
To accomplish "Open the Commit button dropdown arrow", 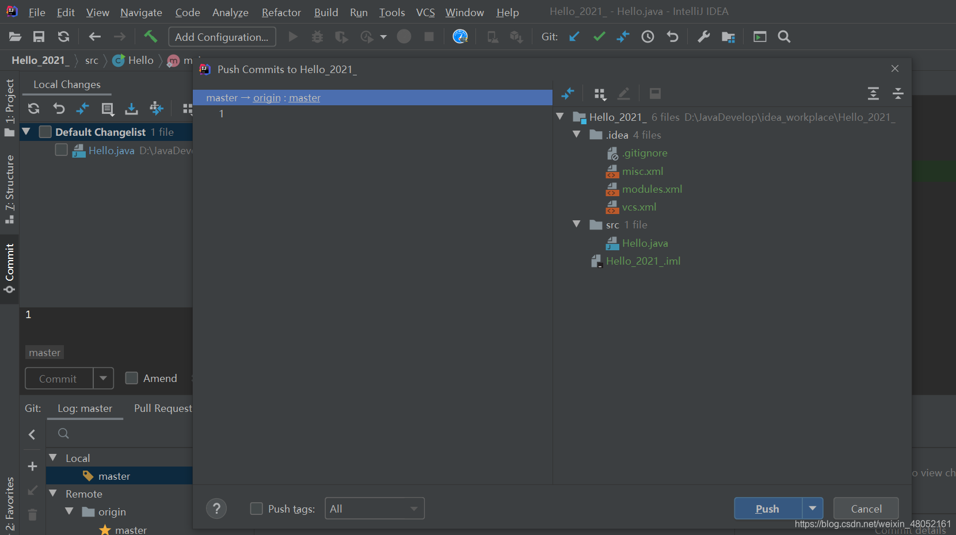I will 103,379.
